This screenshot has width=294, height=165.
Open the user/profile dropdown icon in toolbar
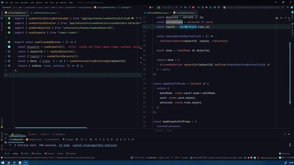coord(151,7)
